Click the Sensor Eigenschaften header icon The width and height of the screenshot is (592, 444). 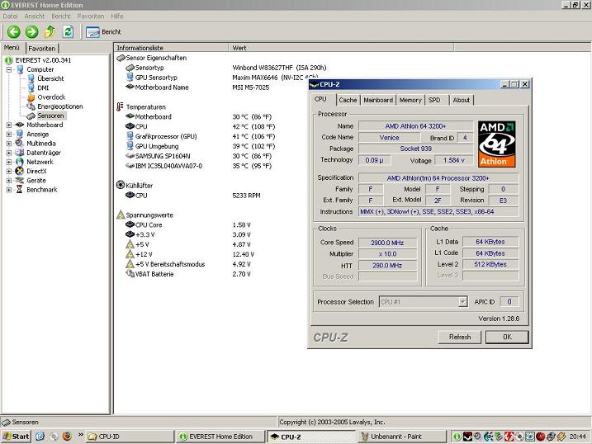tap(121, 58)
